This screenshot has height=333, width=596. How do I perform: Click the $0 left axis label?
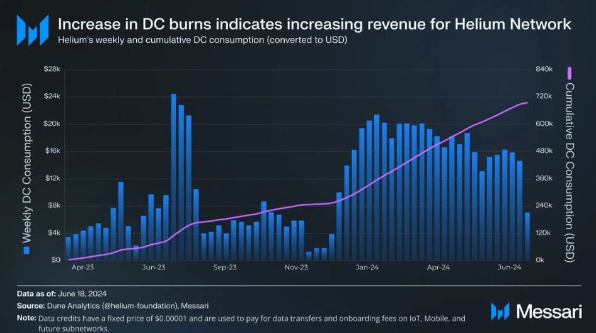click(56, 260)
